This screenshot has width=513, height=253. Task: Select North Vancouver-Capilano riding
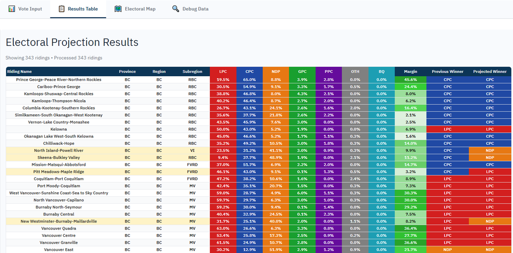(59, 200)
